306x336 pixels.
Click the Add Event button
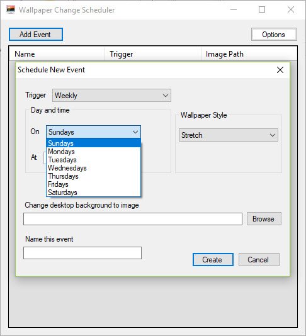point(36,34)
